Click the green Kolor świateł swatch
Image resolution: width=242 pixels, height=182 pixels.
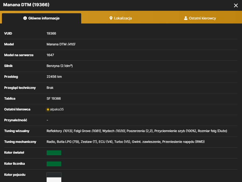pyautogui.click(x=54, y=153)
